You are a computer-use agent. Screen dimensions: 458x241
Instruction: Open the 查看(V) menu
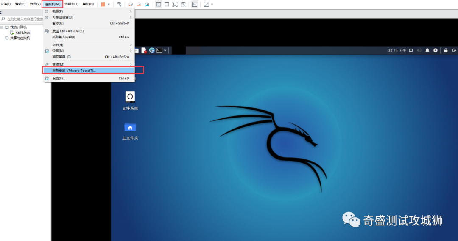pos(35,4)
